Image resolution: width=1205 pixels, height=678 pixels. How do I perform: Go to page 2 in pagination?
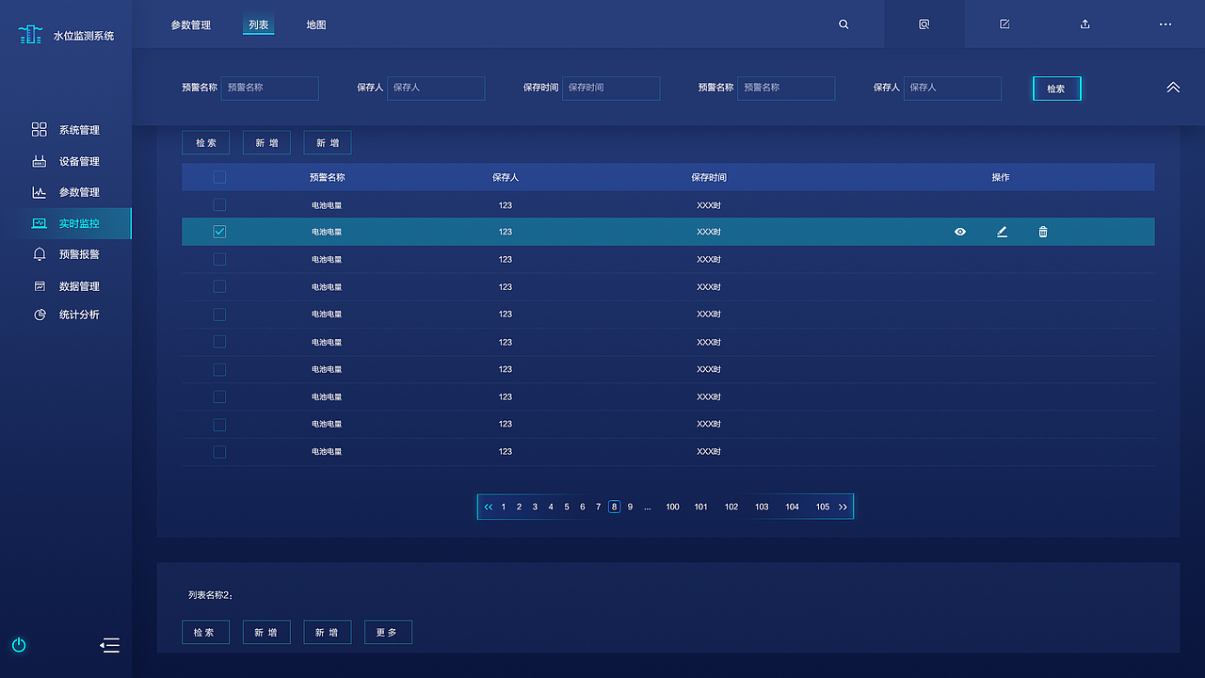pos(519,507)
